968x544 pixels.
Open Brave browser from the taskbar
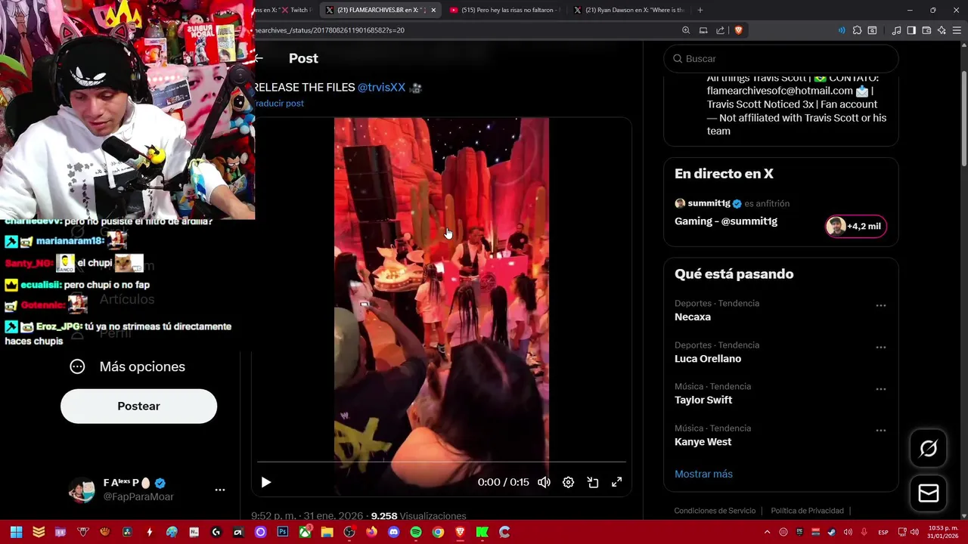(460, 532)
